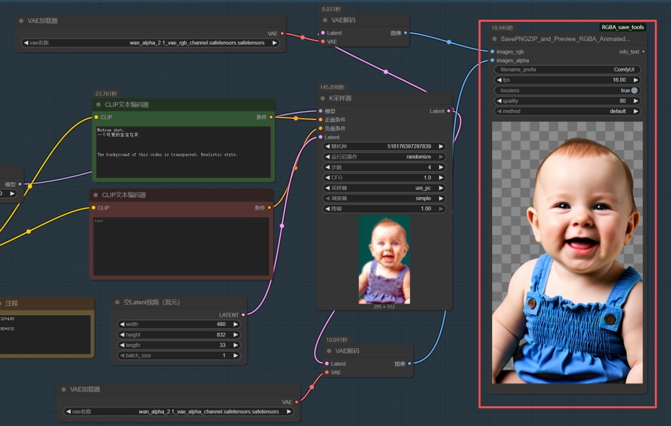Open the 调度器 simple selector
The image size is (671, 426).
point(384,198)
